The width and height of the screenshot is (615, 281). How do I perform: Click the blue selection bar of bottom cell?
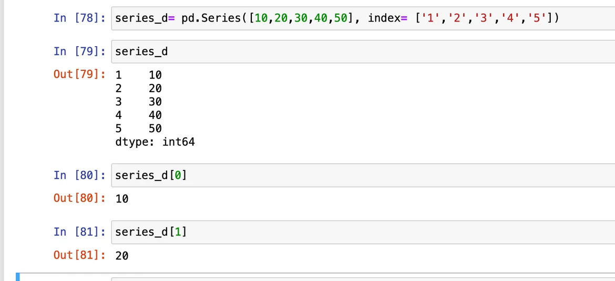pyautogui.click(x=18, y=276)
